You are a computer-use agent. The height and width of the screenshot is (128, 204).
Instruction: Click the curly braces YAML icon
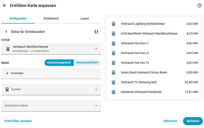pos(96,32)
